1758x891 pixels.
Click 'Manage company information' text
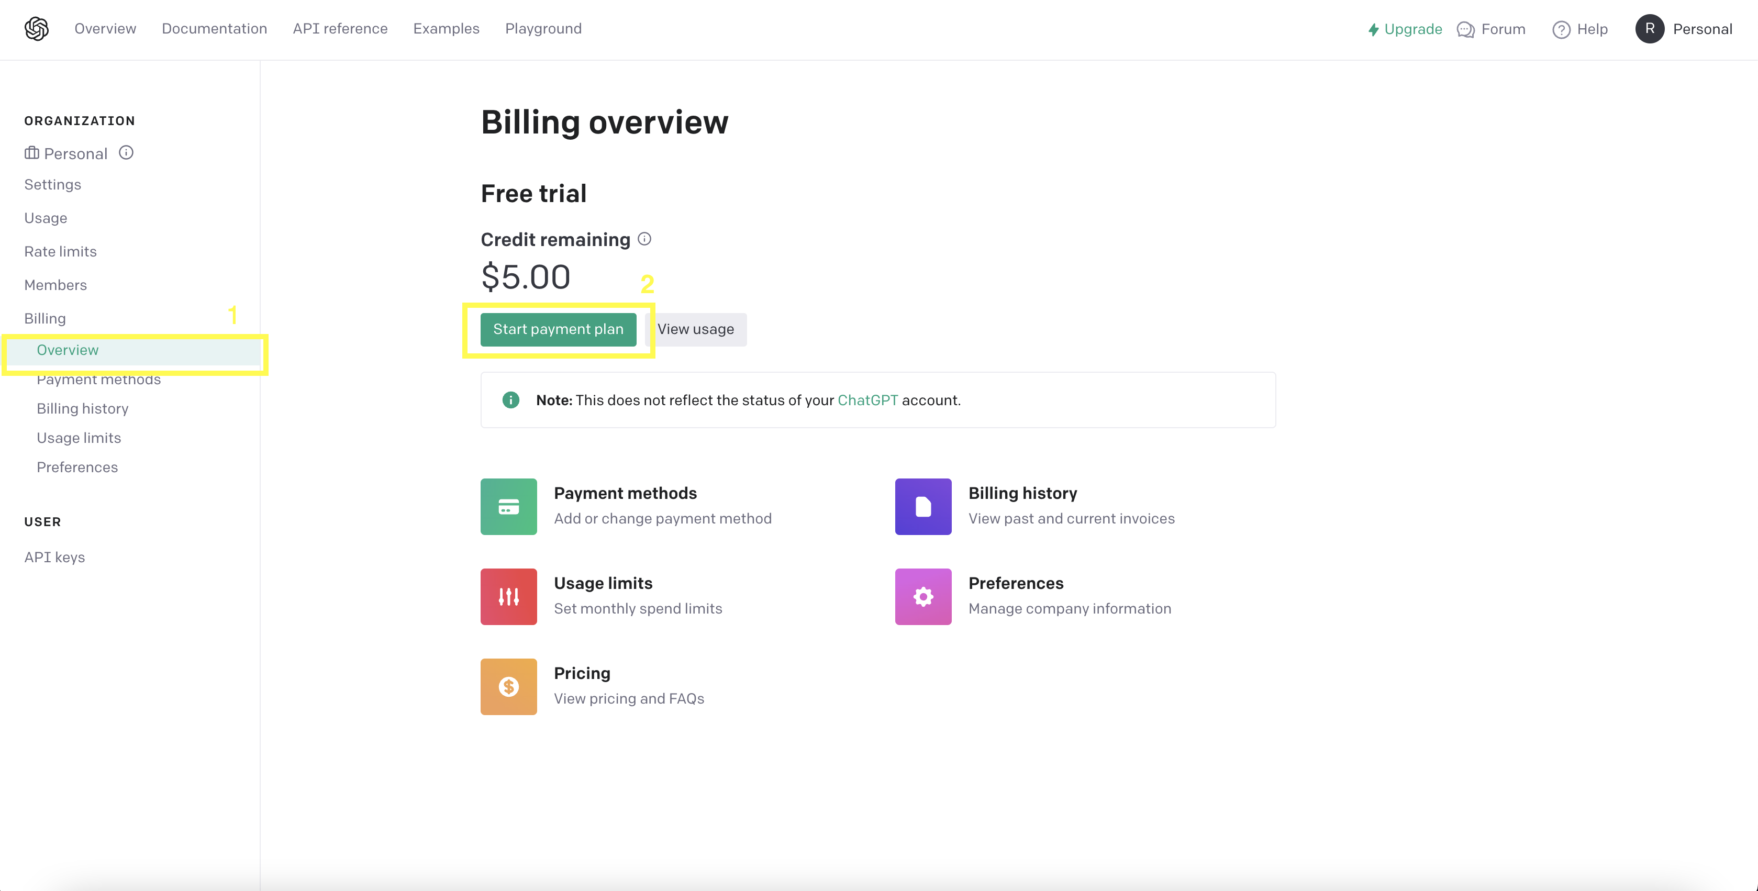tap(1070, 608)
